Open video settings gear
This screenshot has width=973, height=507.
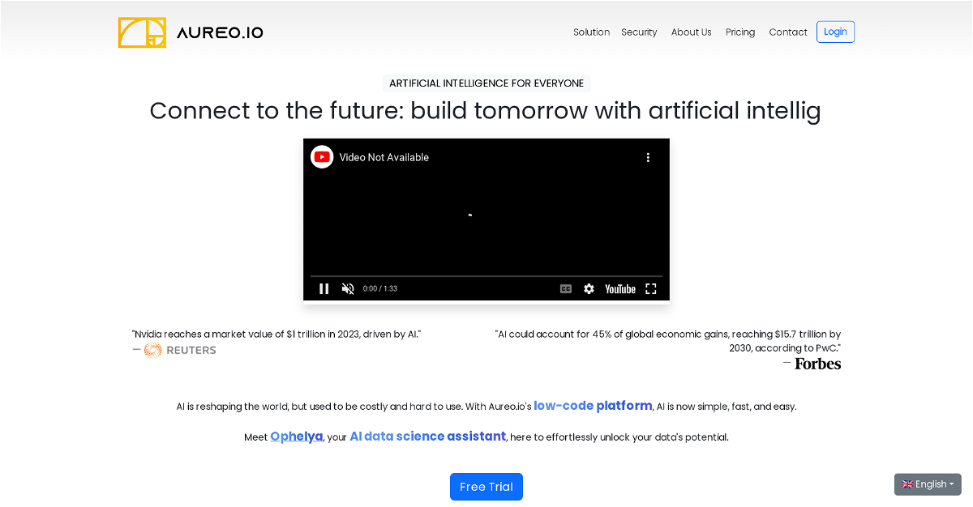pos(589,289)
